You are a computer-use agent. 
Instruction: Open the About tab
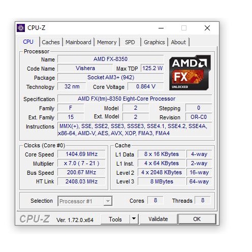pyautogui.click(x=178, y=42)
